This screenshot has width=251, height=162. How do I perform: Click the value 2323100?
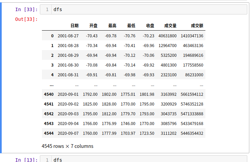169,75
